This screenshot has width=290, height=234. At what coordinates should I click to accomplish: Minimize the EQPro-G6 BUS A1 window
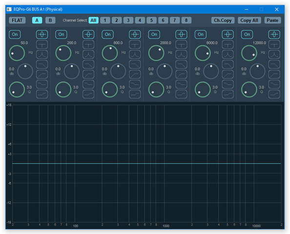[247, 9]
